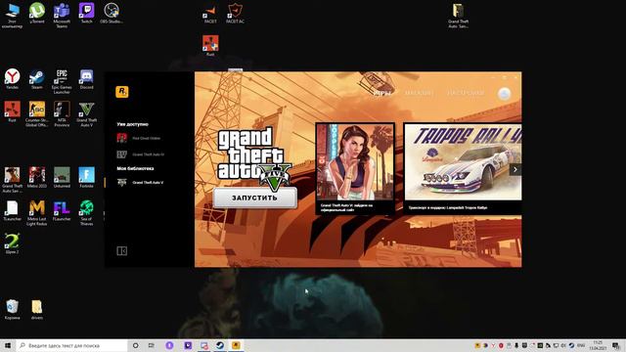The height and width of the screenshot is (352, 626).
Task: Open the TLauncher desktop file icon
Action: point(12,211)
